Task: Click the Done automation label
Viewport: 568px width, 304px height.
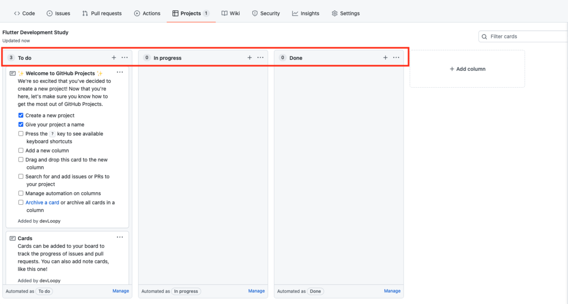Action: tap(315, 291)
